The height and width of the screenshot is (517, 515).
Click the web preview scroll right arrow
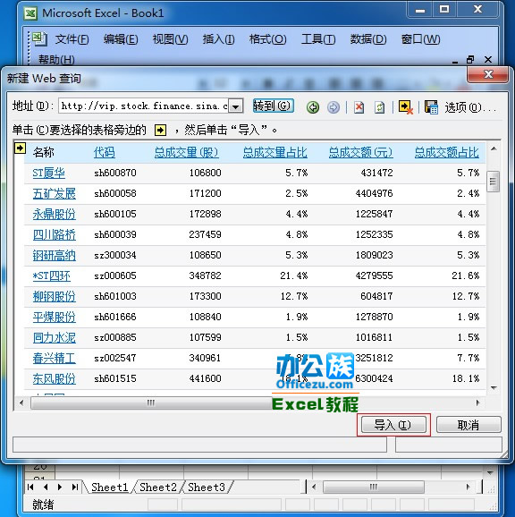478,403
